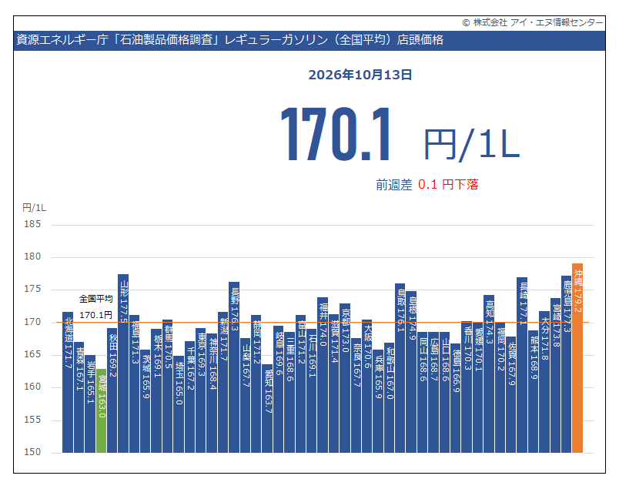Click the 宮崎 173.8 bar
This screenshot has width=619, height=489.
[555, 376]
